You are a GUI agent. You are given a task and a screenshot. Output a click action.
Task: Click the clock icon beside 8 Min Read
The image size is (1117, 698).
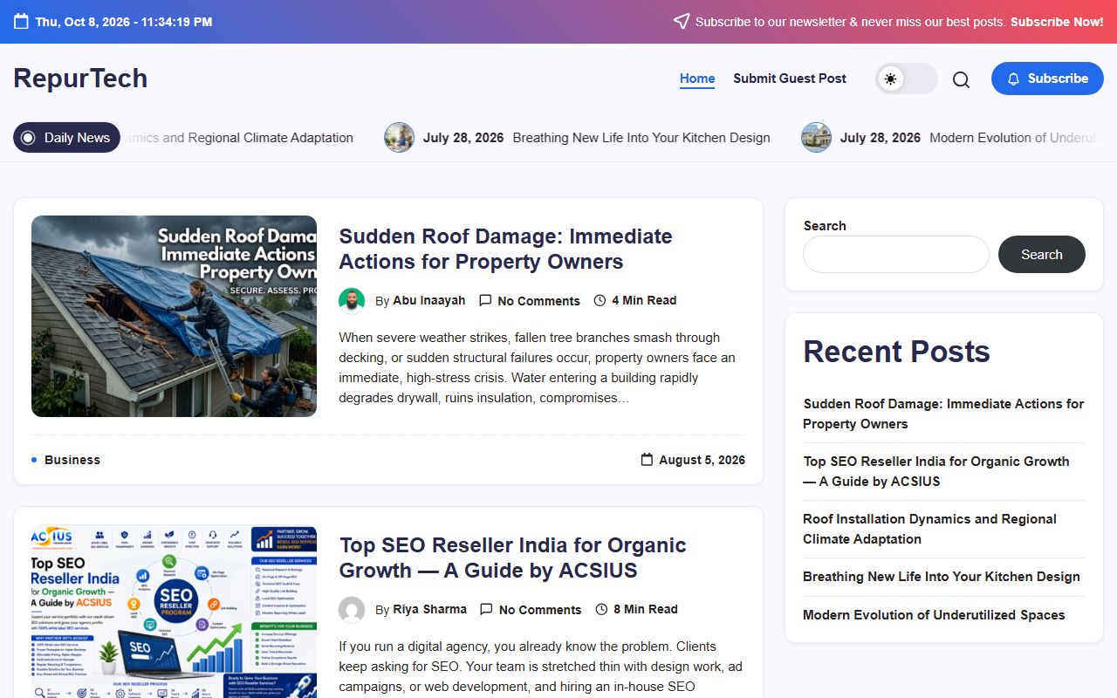[601, 610]
